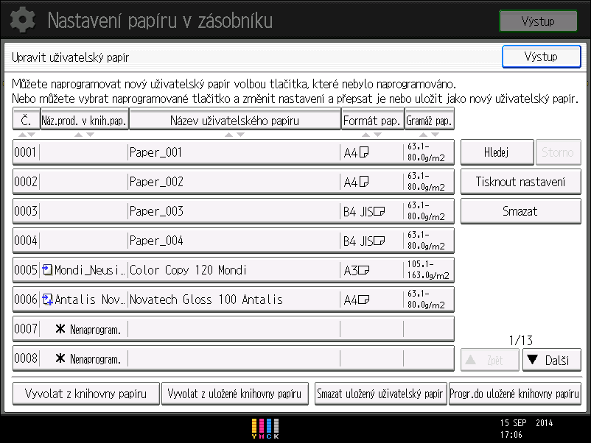Click the library link icon on row 0006
The width and height of the screenshot is (591, 443).
pos(47,300)
